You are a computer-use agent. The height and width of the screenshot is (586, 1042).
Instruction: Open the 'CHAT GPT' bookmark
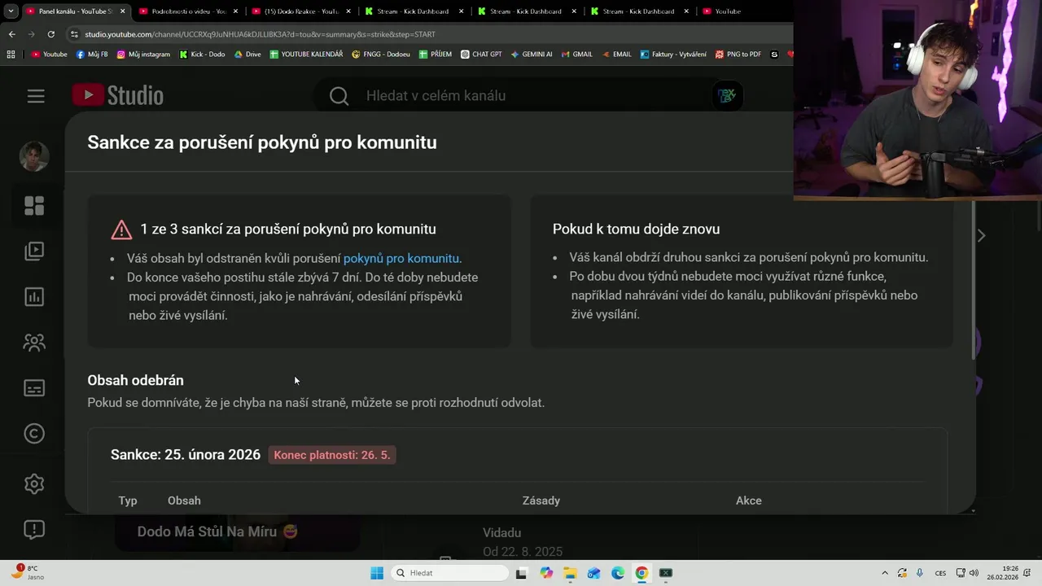tap(481, 55)
